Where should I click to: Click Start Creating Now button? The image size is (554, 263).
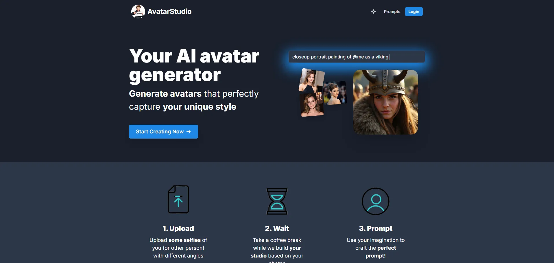tap(163, 132)
